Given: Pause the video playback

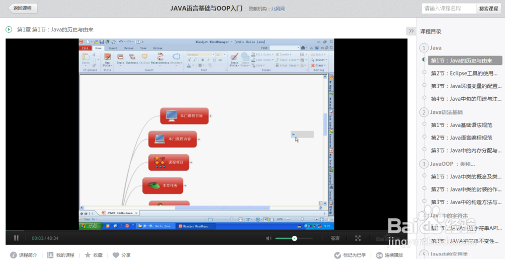Looking at the screenshot, I should 16,238.
